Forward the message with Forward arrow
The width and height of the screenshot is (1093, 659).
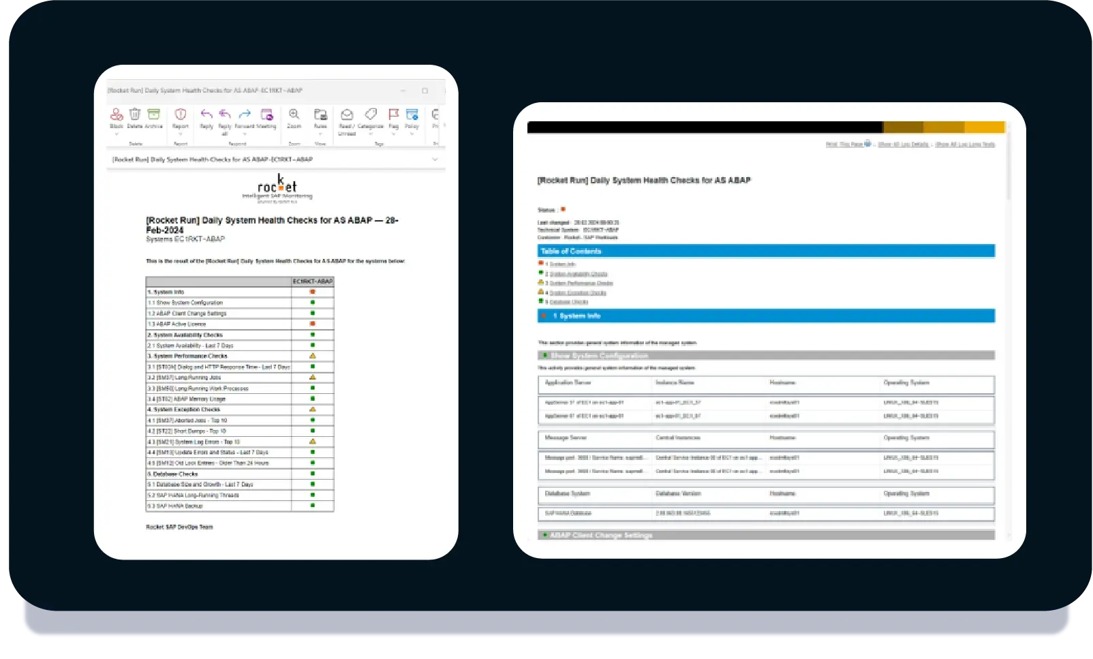point(245,114)
